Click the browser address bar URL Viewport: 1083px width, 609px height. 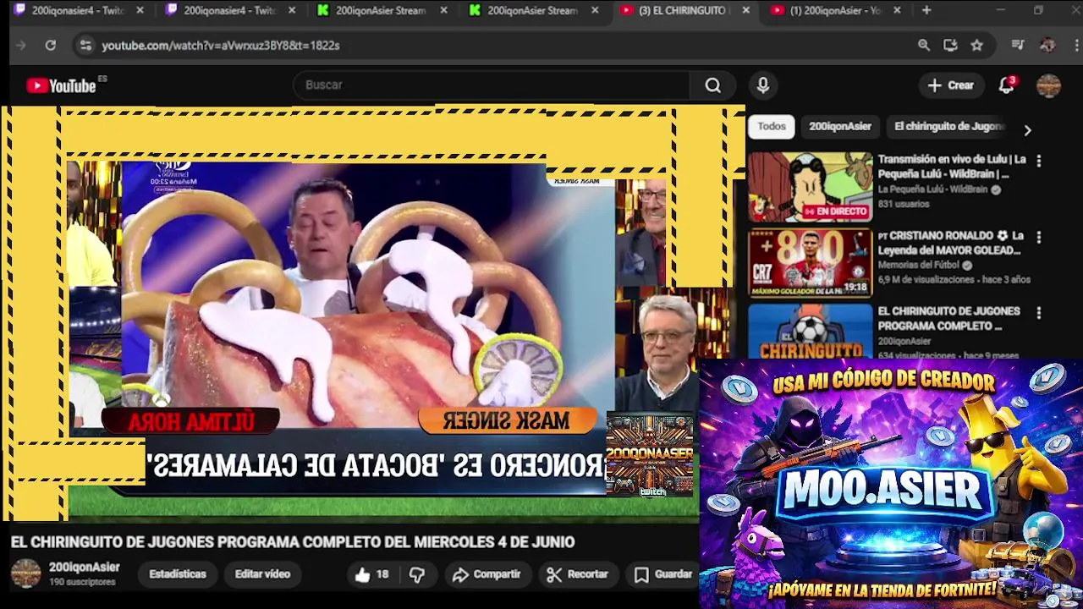[221, 46]
